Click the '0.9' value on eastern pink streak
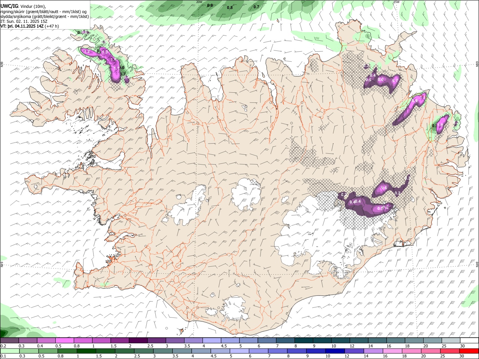This screenshot has height=359, width=479. coord(415,101)
